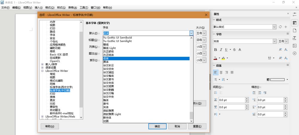Choose 微软雅黑 Light from font list
Screen dimensions: 299x135
click(x=146, y=114)
